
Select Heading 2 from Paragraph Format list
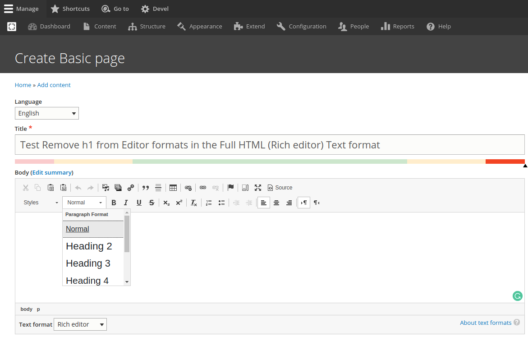89,246
